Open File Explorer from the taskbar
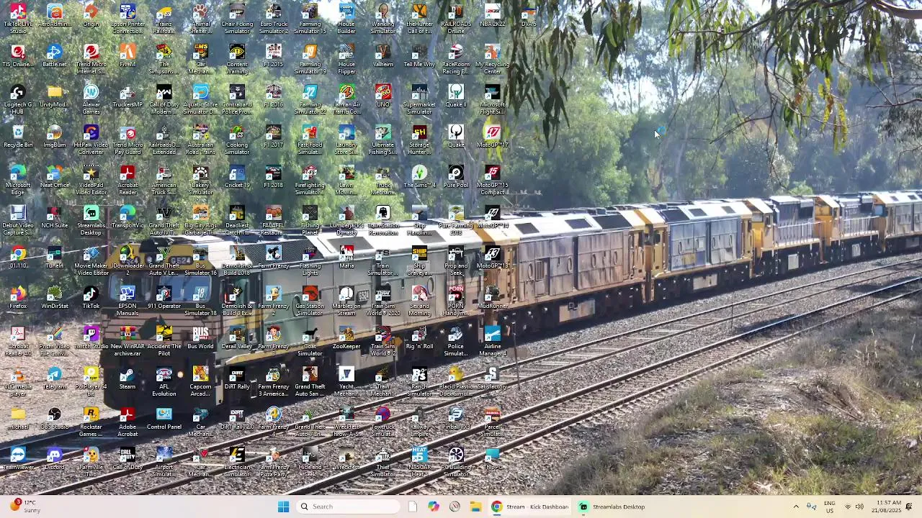The image size is (922, 518). tap(475, 506)
